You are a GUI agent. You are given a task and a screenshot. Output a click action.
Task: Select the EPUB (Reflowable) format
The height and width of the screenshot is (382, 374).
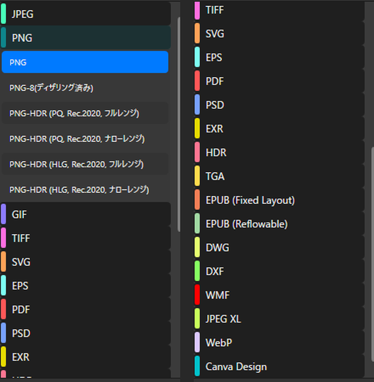[279, 223]
